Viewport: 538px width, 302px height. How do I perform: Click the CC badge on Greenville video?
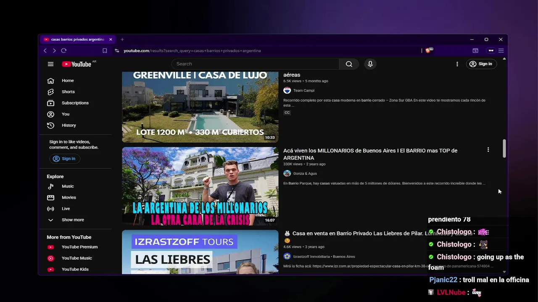287,112
